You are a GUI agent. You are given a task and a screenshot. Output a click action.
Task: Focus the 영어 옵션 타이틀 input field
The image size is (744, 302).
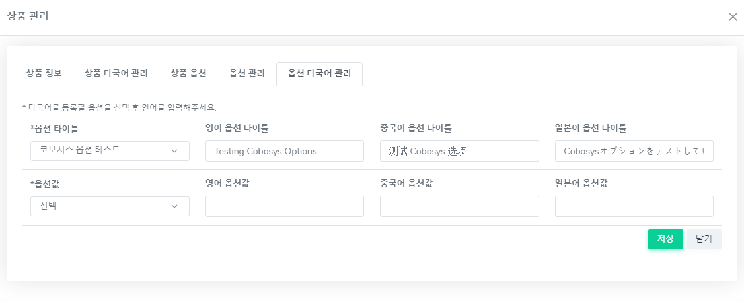[x=284, y=151]
